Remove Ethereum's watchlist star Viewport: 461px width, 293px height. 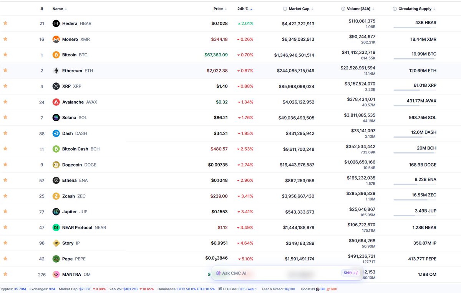[x=5, y=71]
